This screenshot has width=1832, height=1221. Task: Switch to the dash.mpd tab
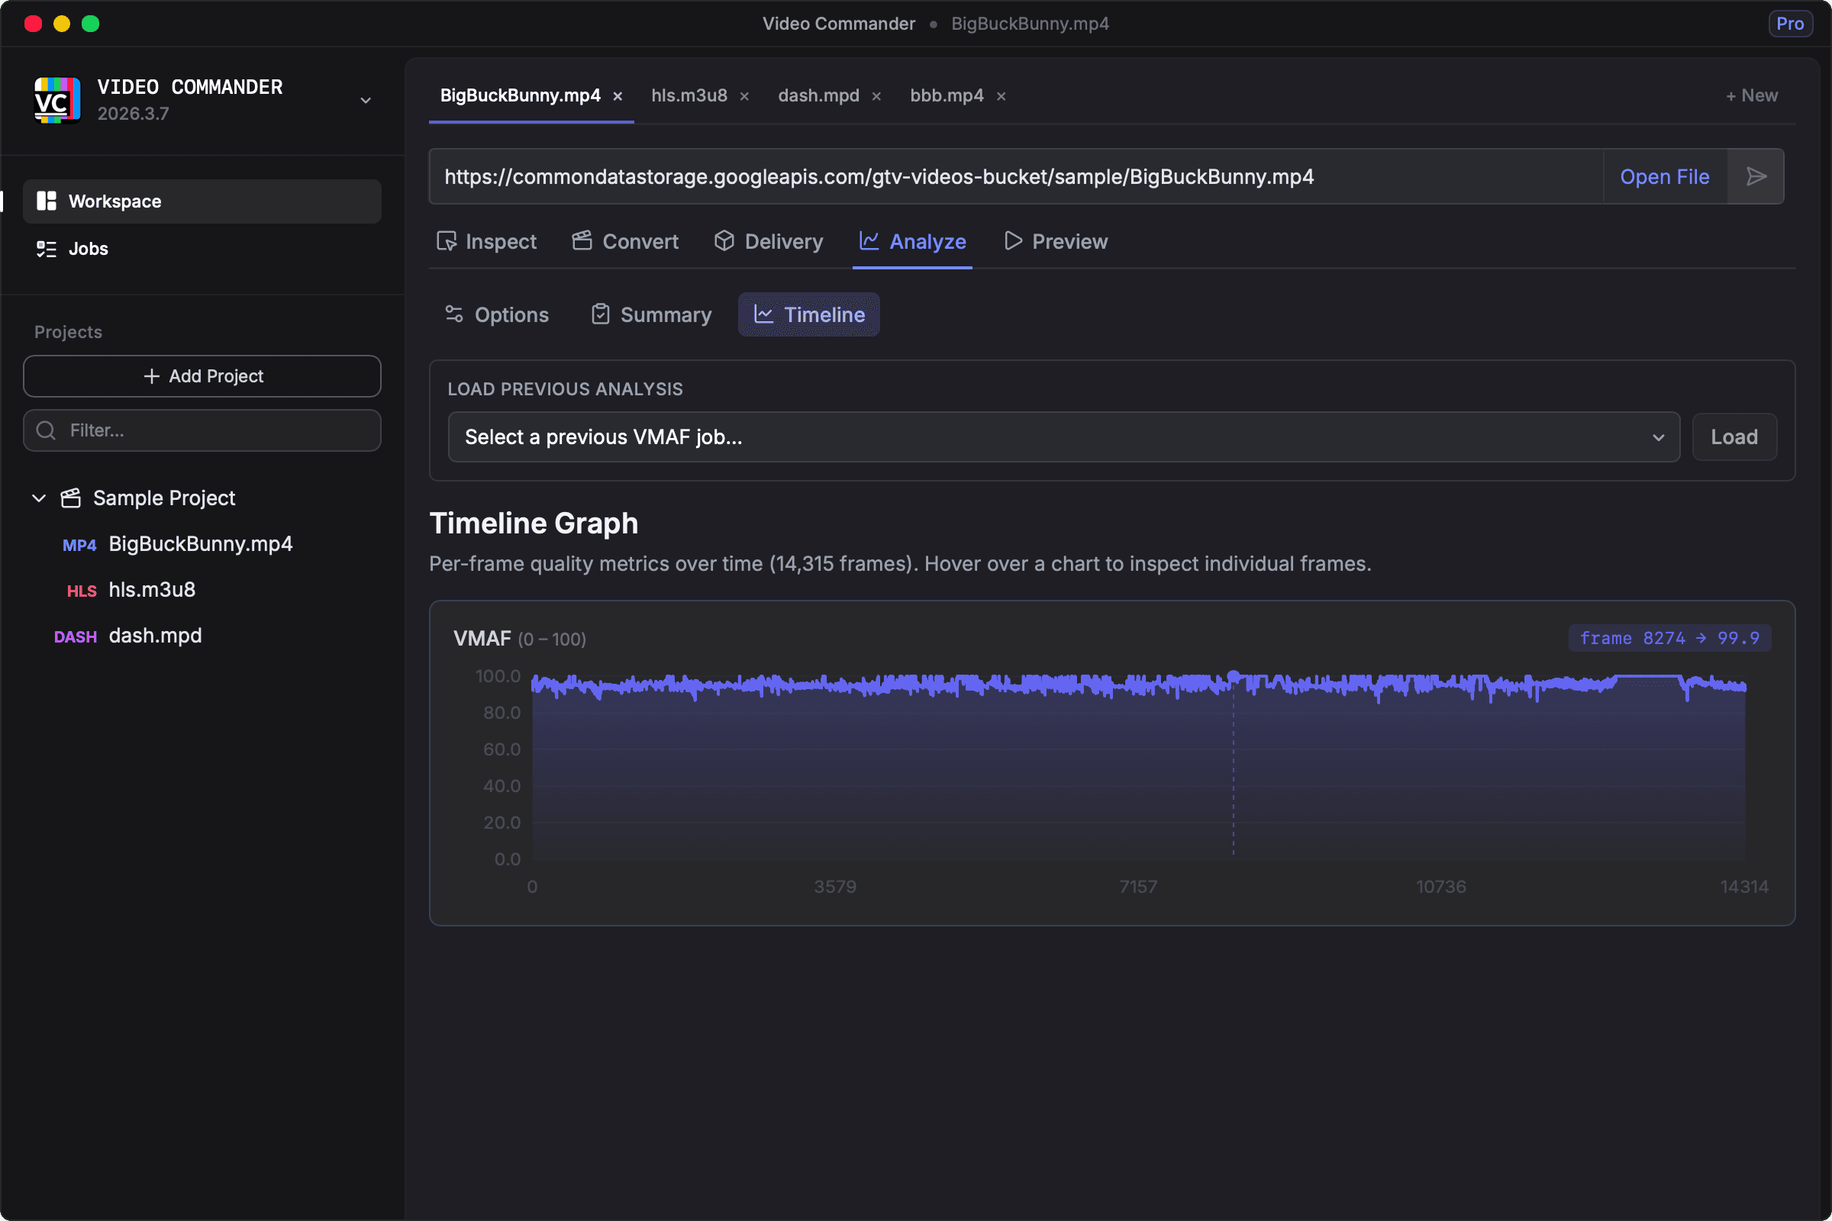[818, 95]
